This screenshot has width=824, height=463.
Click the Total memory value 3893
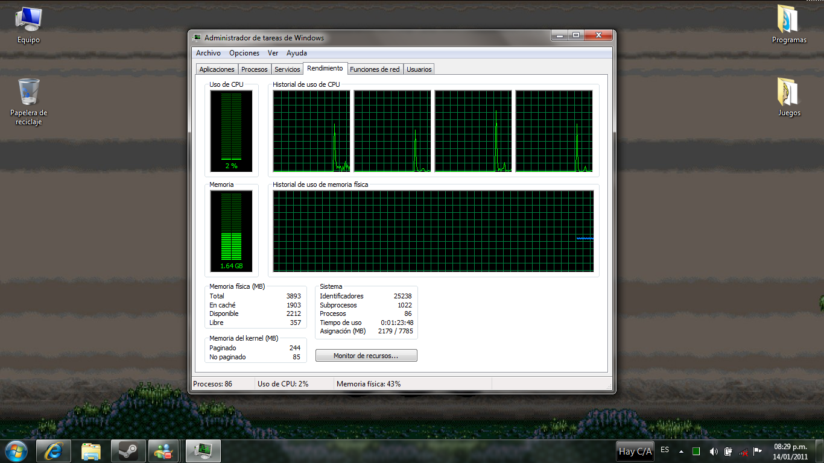293,296
